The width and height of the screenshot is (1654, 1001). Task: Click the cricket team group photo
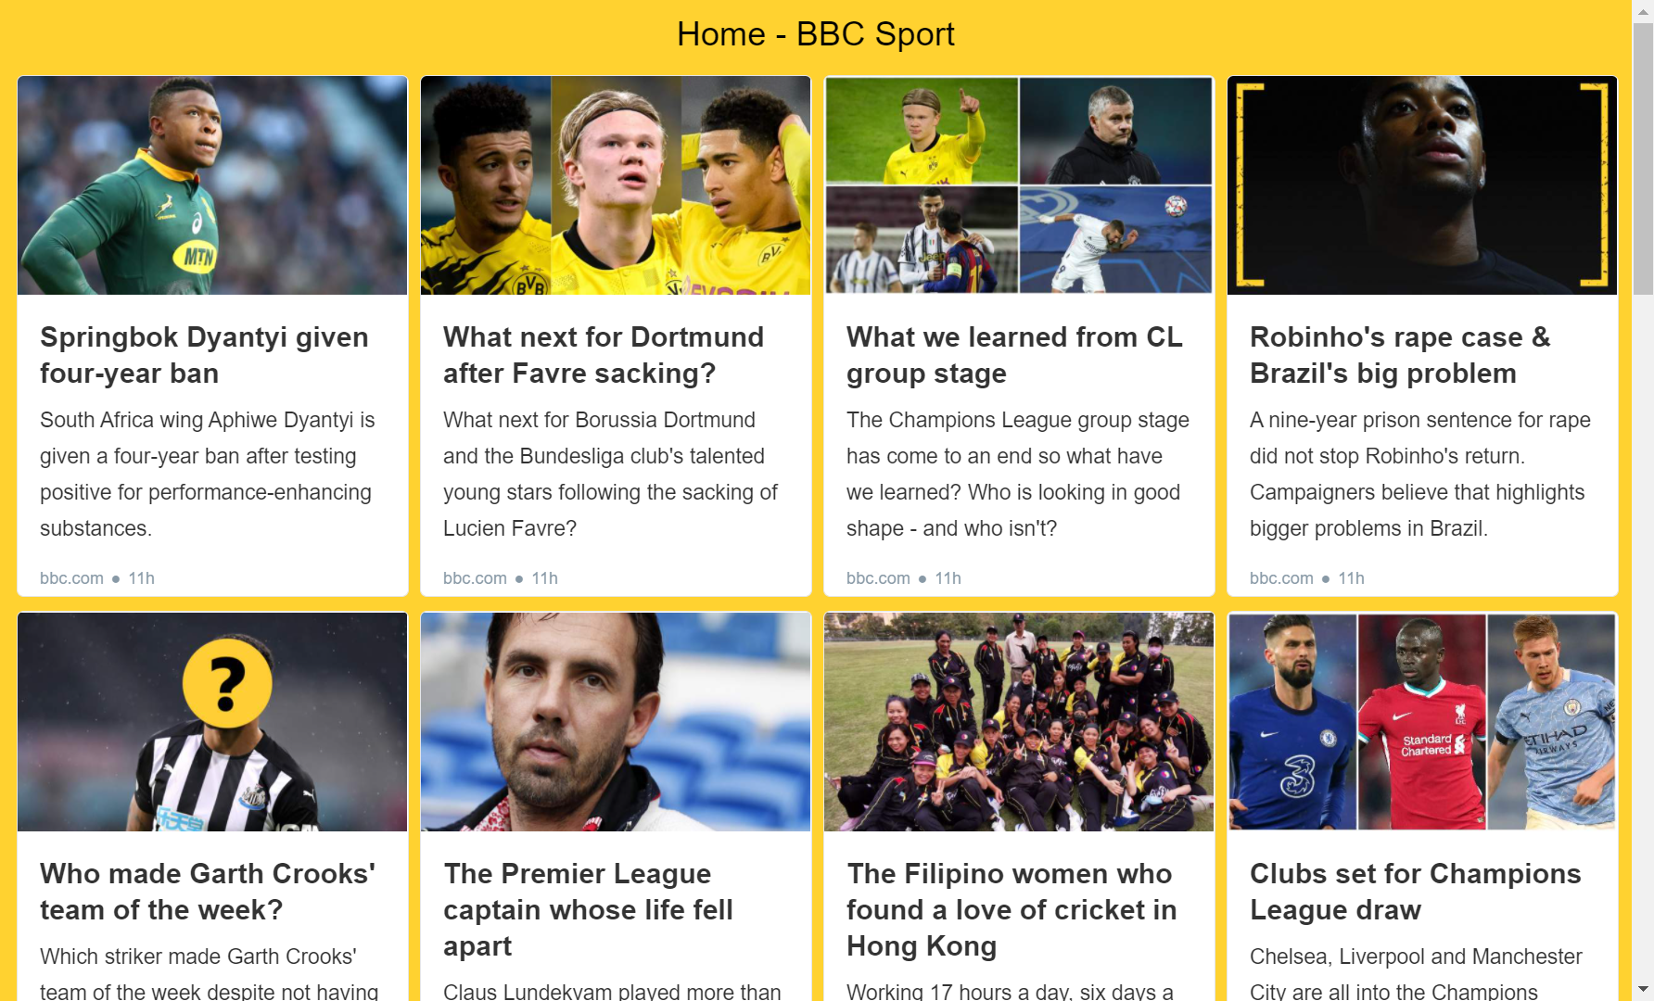[x=1019, y=722]
